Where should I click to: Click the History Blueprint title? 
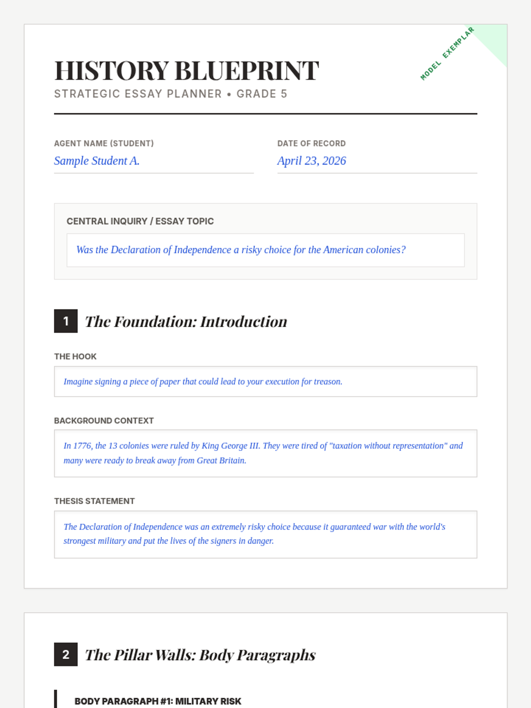[x=186, y=71]
